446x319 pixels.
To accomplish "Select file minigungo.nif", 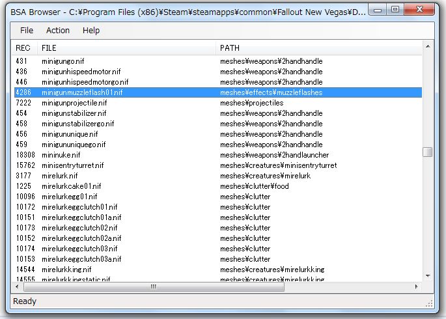I will (63, 61).
